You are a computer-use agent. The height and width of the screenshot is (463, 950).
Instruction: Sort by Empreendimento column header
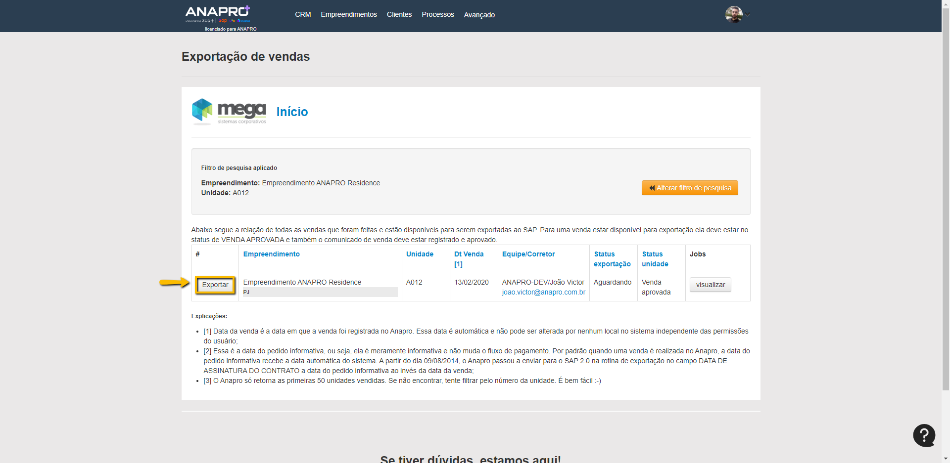tap(271, 254)
